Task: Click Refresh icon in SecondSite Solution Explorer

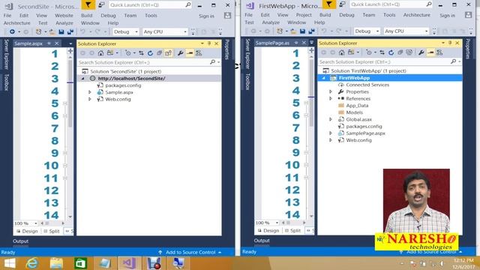Action: point(150,53)
